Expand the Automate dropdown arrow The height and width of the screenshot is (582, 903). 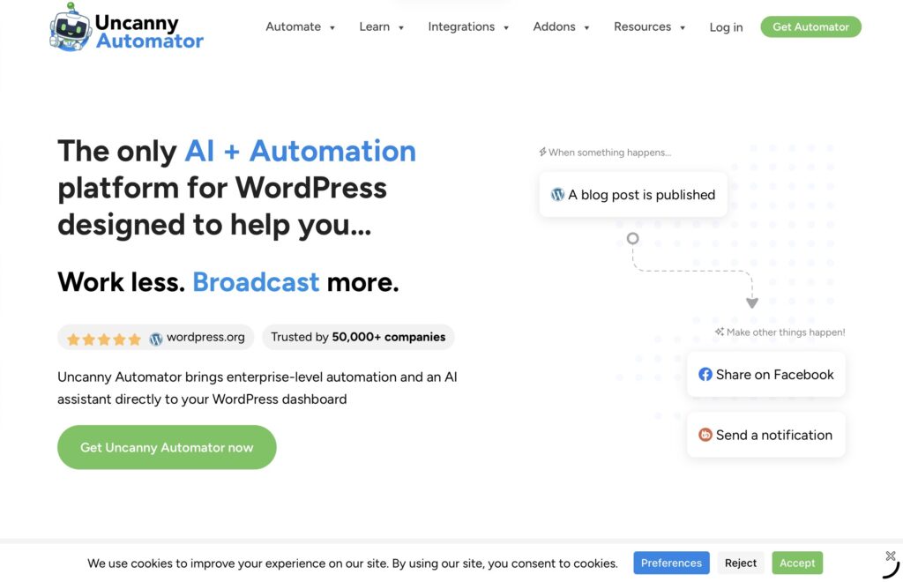pos(332,27)
